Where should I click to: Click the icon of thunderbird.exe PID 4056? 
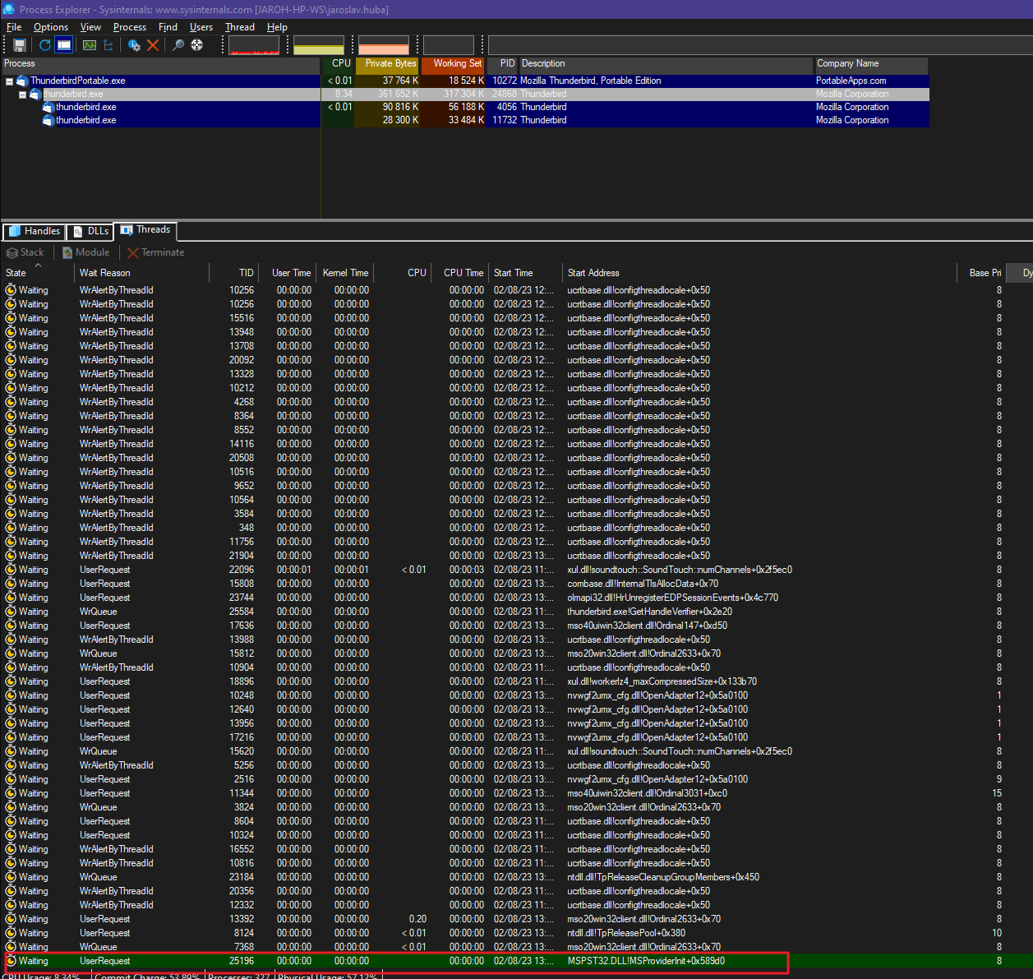point(48,108)
